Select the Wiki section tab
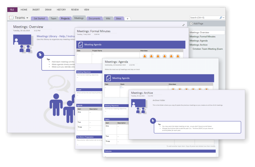This screenshot has width=255, height=167. tap(108, 19)
